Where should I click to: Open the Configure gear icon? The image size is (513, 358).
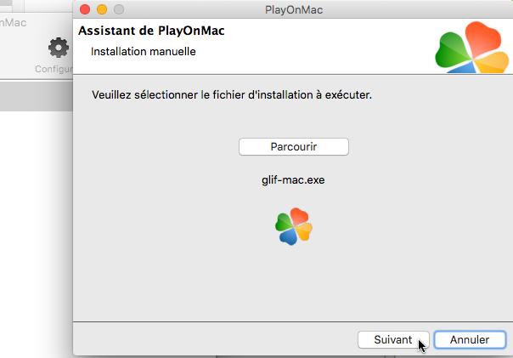pos(58,48)
